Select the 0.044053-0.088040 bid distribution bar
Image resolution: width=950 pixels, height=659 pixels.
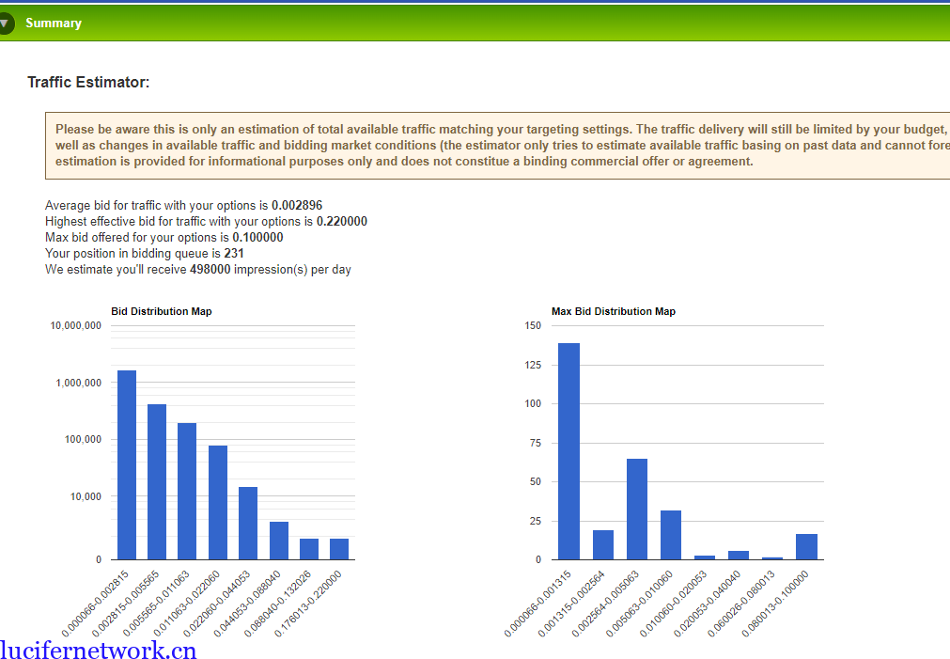(x=279, y=541)
